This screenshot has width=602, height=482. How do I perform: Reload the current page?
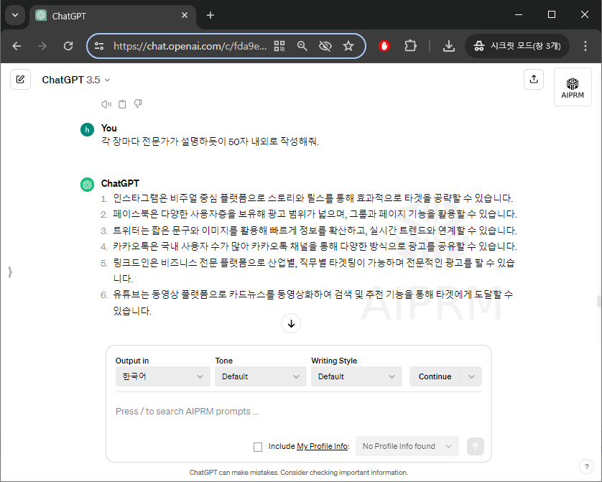point(68,46)
